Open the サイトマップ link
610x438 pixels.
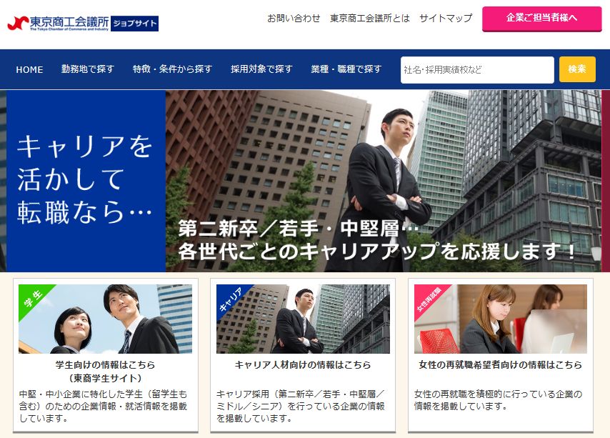pos(446,19)
